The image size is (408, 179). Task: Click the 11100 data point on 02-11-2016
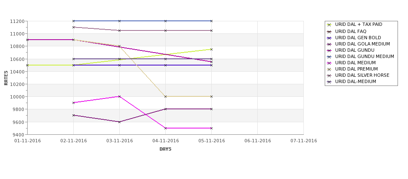click(73, 27)
